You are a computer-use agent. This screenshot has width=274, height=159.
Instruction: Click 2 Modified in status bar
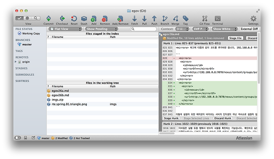(59, 138)
